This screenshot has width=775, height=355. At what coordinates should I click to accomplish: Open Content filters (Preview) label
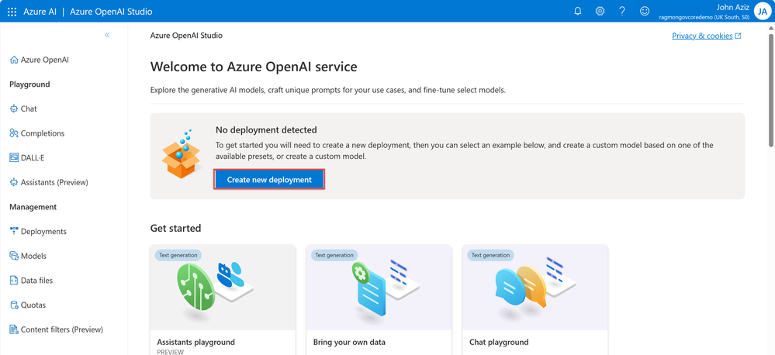(62, 329)
